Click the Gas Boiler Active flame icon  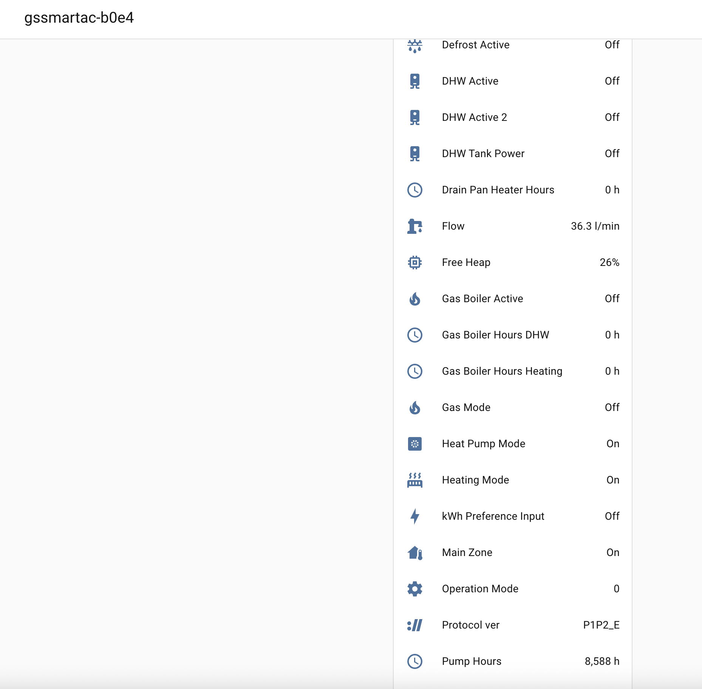(x=414, y=299)
